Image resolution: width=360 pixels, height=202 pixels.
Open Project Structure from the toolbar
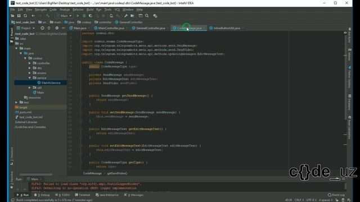click(x=133, y=16)
